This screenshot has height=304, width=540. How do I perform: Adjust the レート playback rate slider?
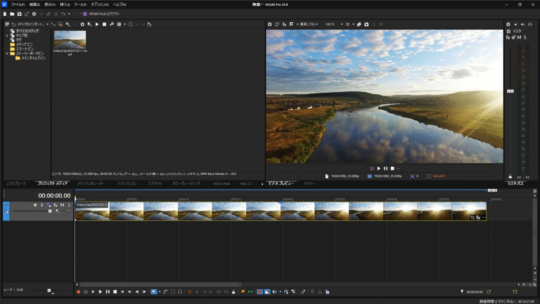[49, 290]
